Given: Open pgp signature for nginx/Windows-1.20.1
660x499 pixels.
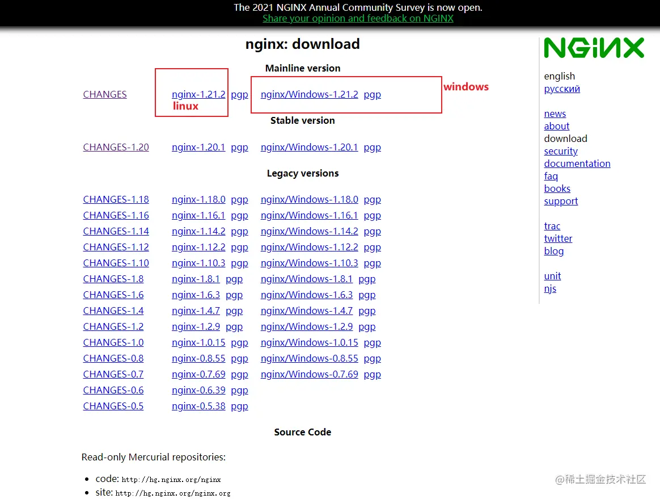Looking at the screenshot, I should (x=373, y=148).
